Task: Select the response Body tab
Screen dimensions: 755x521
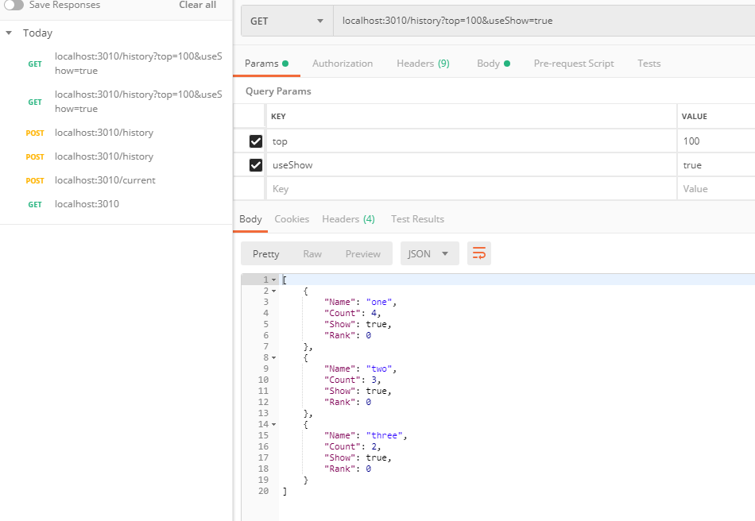Action: click(250, 219)
